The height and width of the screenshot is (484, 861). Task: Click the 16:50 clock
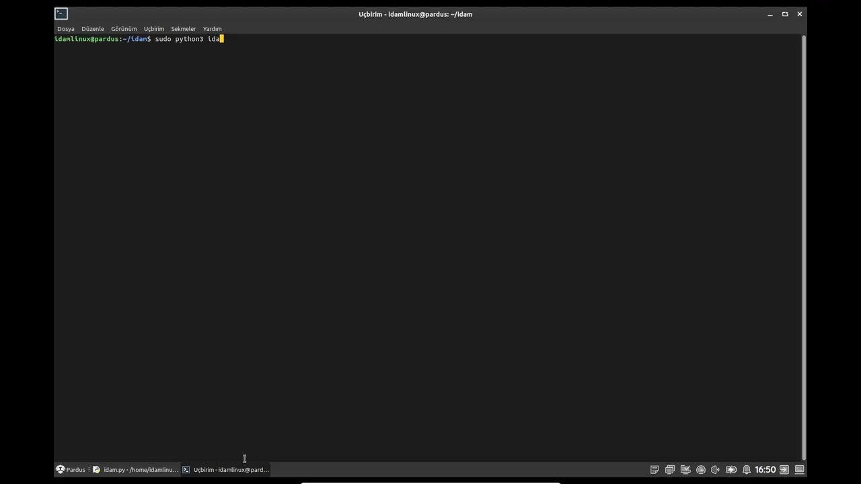click(765, 470)
